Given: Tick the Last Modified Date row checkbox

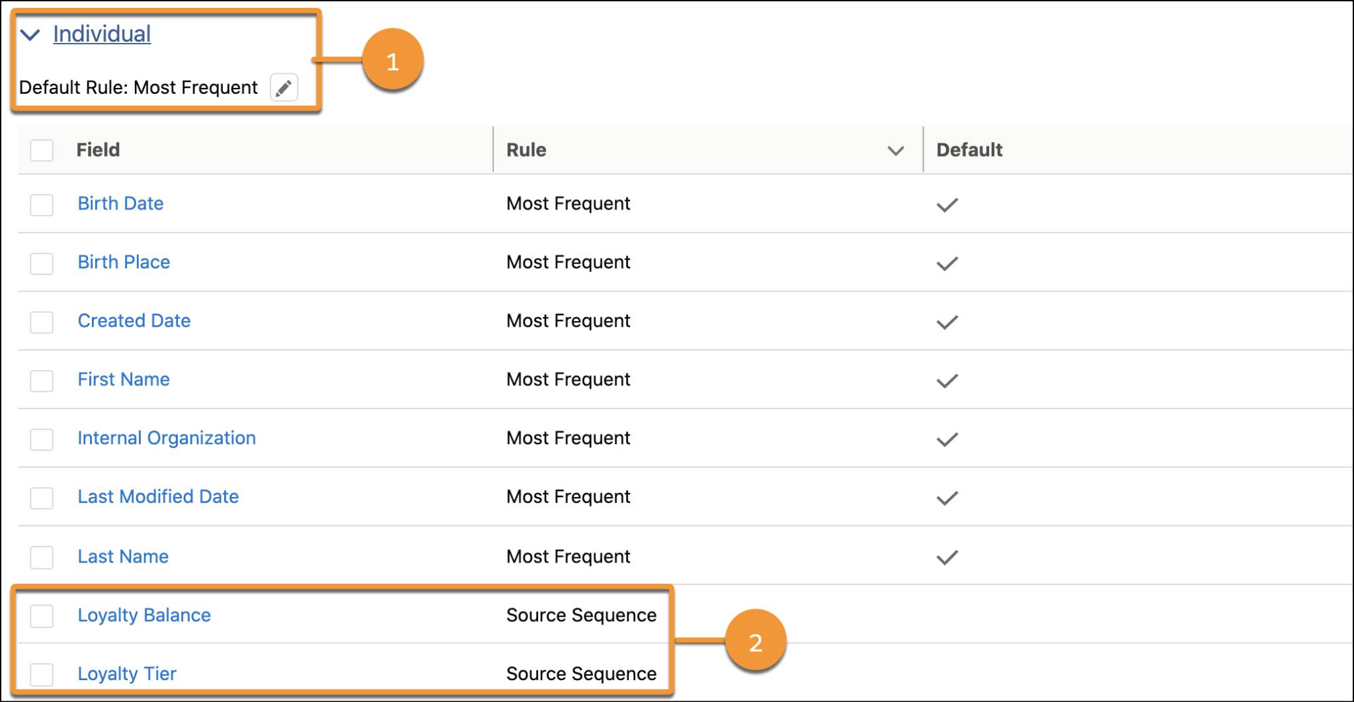Looking at the screenshot, I should pyautogui.click(x=42, y=498).
